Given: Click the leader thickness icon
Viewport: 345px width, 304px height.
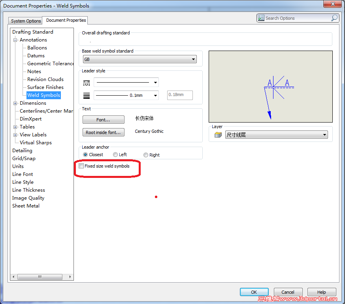Looking at the screenshot, I should (87, 96).
